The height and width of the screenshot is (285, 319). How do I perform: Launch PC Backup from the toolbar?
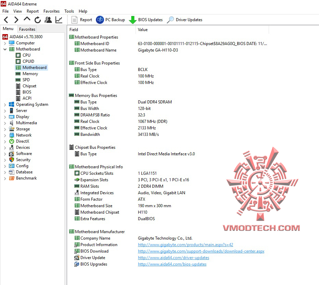[x=111, y=20]
